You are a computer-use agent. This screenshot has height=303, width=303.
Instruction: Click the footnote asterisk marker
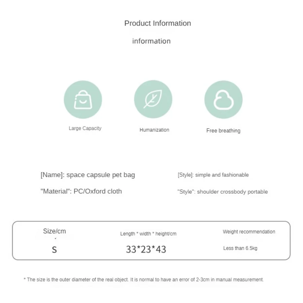25,279
